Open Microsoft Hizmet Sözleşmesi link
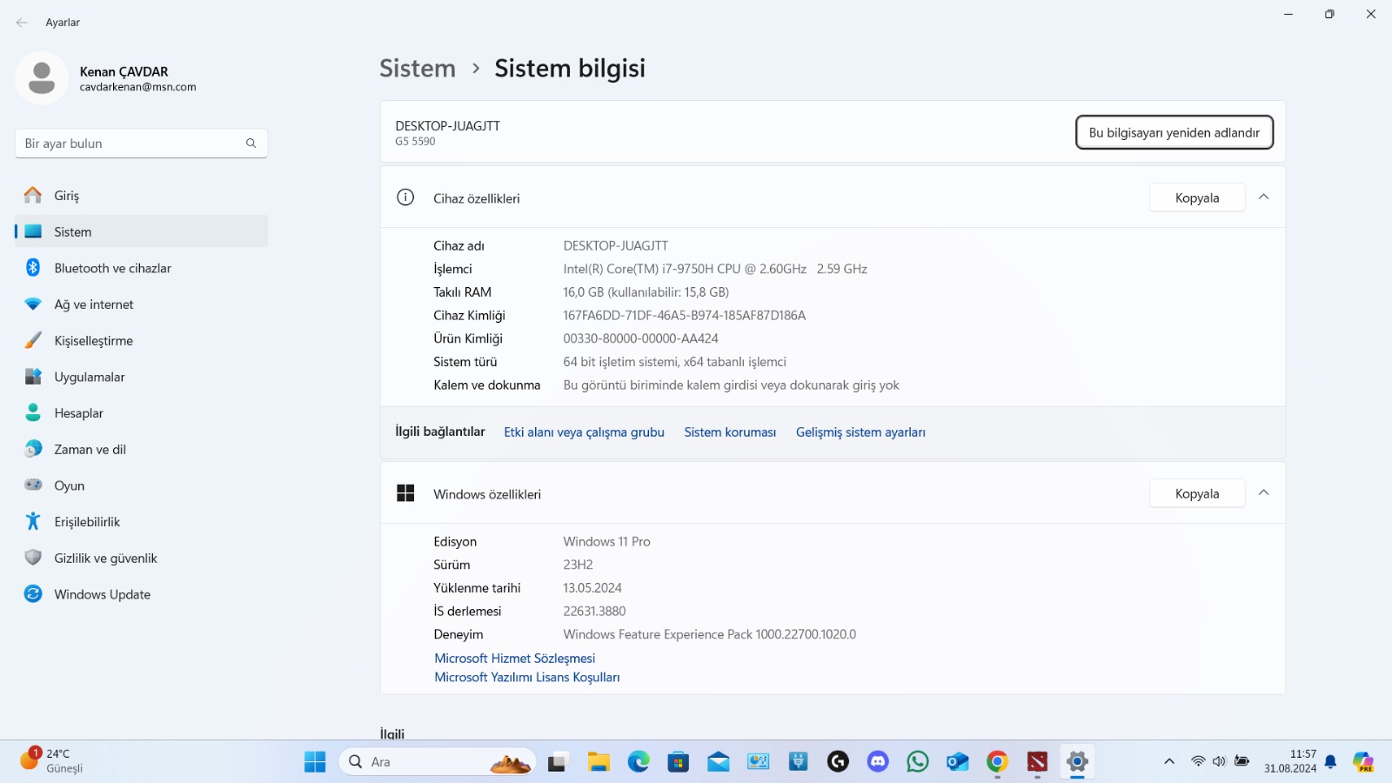The image size is (1392, 783). (x=515, y=659)
